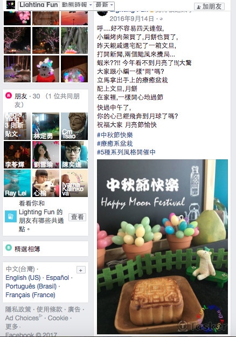Open the #中秋節快樂 hashtag
The height and width of the screenshot is (337, 236).
pyautogui.click(x=115, y=135)
